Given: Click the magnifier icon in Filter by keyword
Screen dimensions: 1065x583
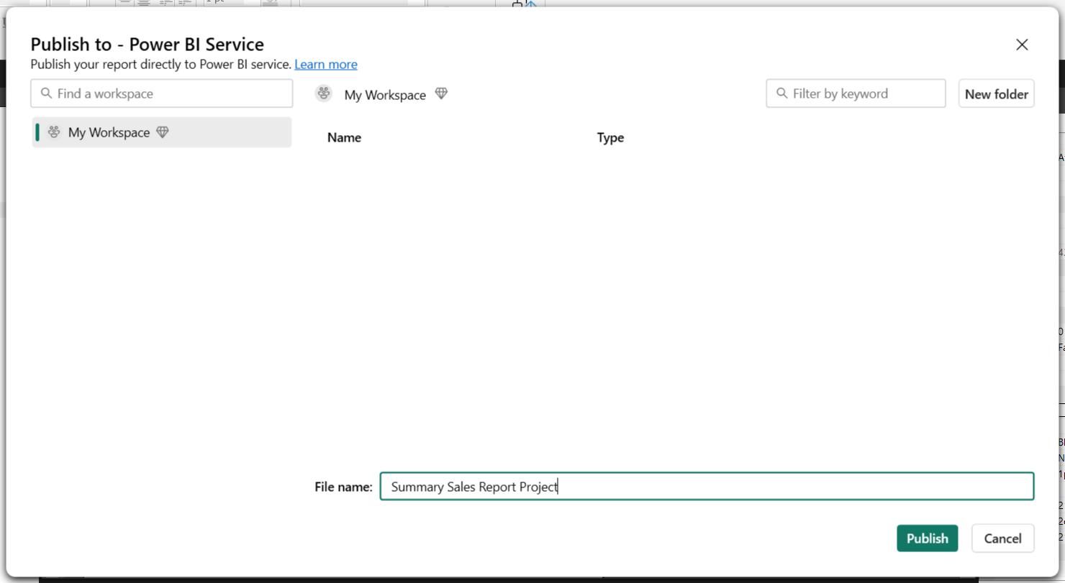Looking at the screenshot, I should [782, 93].
